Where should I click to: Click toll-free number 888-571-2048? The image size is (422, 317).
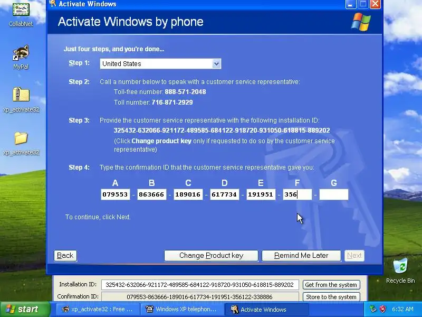[x=185, y=92]
